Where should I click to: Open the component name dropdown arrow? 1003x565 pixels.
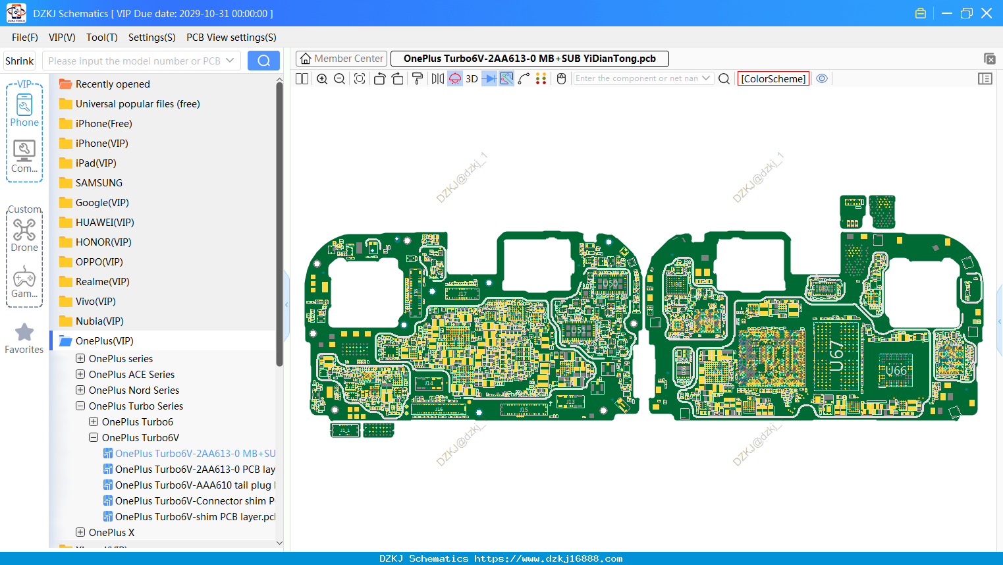point(706,78)
